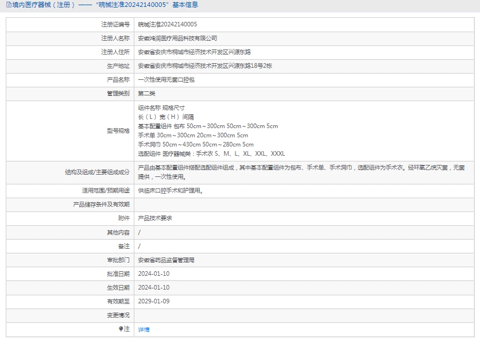This screenshot has height=339, width=480.
Task: Click the attachment value 产品技术要求
Action: click(x=154, y=218)
